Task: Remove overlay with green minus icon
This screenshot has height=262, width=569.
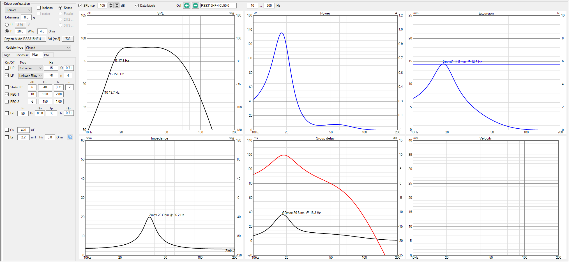Action: 195,6
